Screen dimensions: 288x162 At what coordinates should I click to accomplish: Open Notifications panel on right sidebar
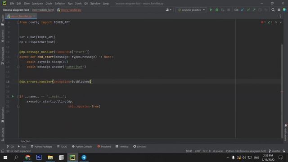coord(286,132)
